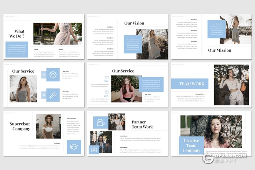Select the "Our Mission" heading text

pos(220,50)
